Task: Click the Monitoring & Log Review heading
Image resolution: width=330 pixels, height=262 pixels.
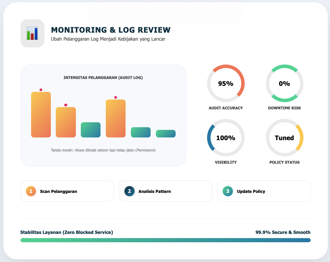Action: (x=111, y=30)
